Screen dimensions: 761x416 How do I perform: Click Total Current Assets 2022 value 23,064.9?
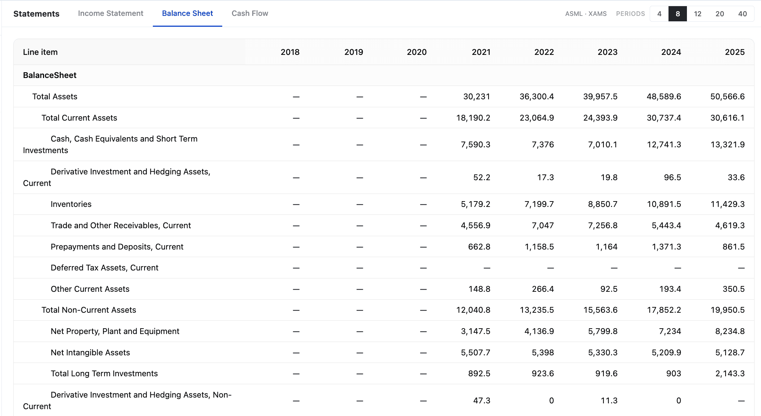coord(537,118)
